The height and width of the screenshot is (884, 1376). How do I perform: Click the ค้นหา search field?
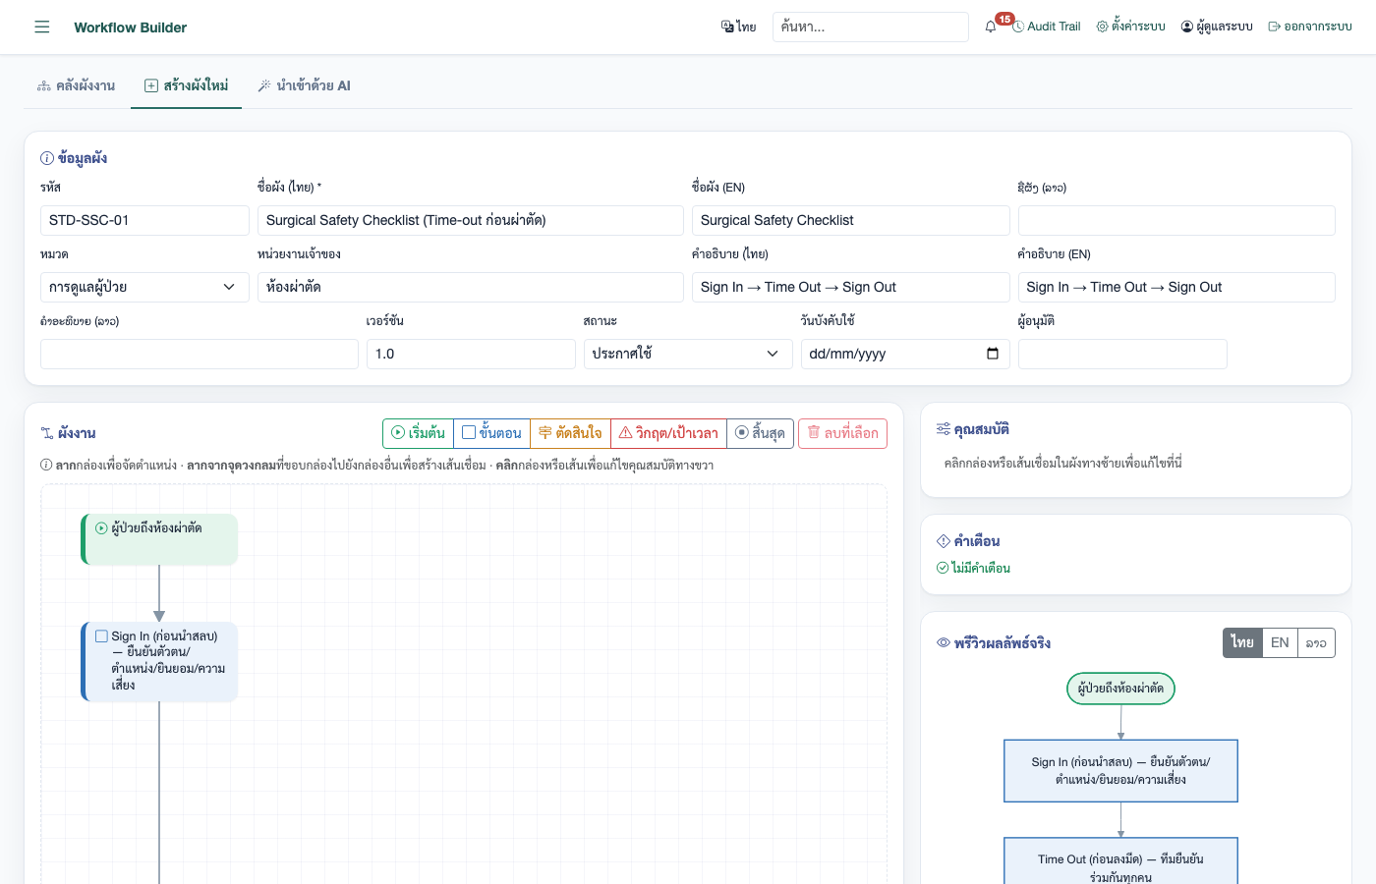click(x=871, y=27)
